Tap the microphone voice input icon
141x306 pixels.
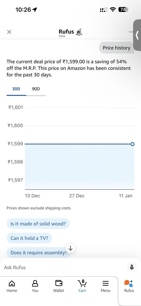click(132, 267)
